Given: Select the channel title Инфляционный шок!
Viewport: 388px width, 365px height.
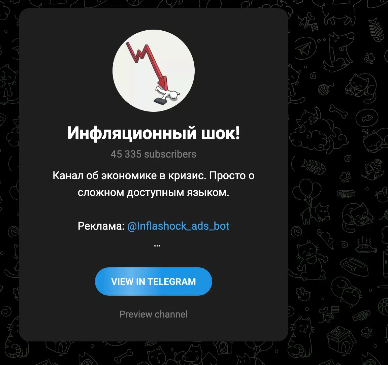Looking at the screenshot, I should 154,133.
